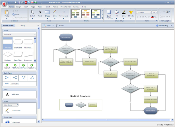The width and height of the screenshot is (175, 127).
Task: Click the Draw Lines pencil icon
Action: (7, 110)
